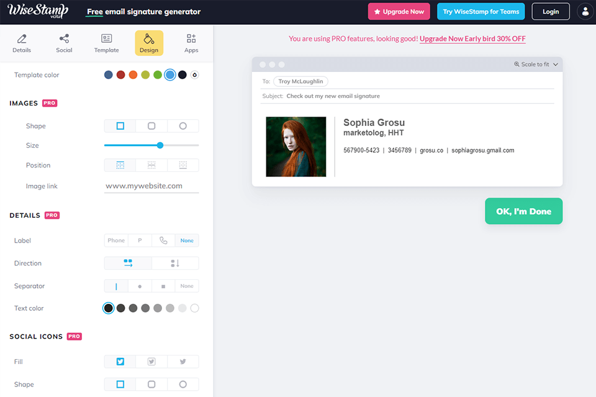Viewport: 596px width, 397px height.
Task: Open the Details tab
Action: pos(22,43)
